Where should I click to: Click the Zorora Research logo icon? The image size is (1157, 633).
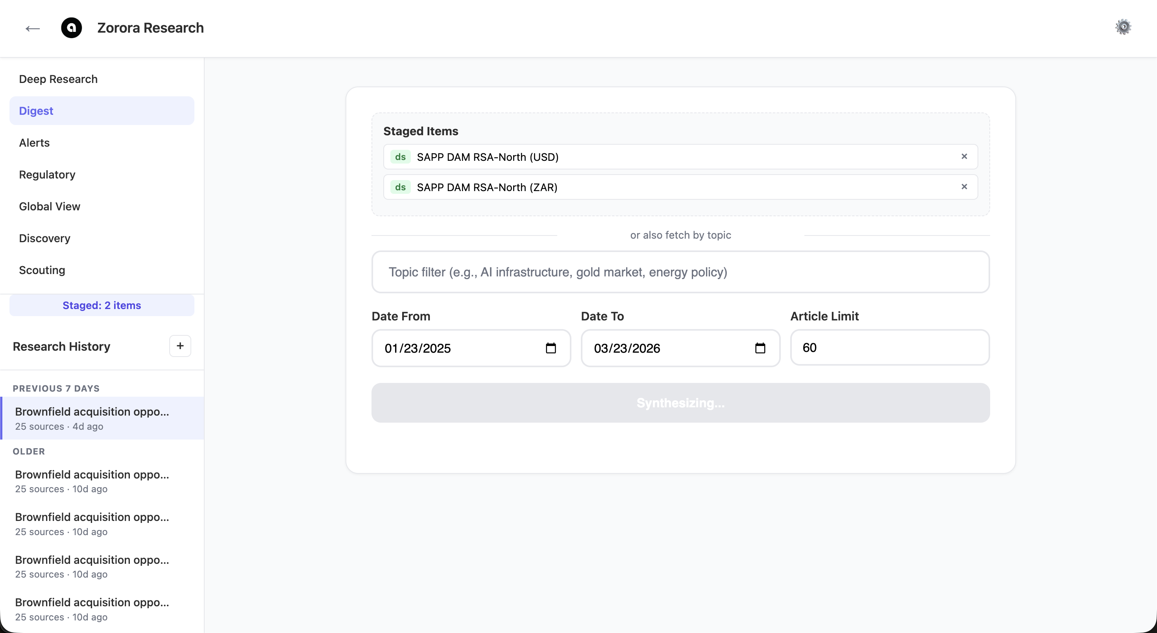(71, 28)
